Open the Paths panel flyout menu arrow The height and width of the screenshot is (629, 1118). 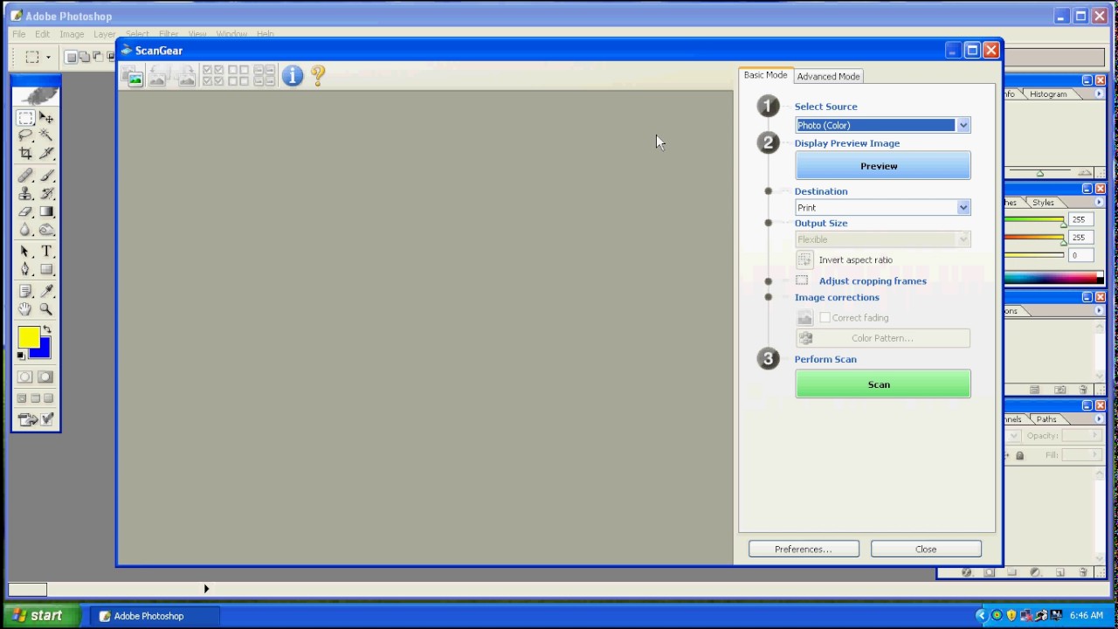click(1099, 419)
